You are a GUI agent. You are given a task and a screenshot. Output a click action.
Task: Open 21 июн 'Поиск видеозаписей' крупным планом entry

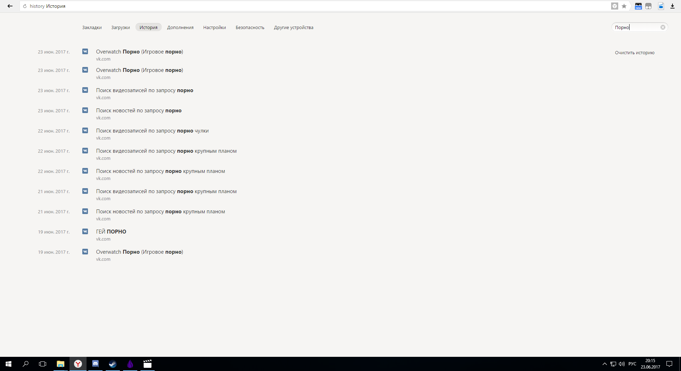[166, 191]
